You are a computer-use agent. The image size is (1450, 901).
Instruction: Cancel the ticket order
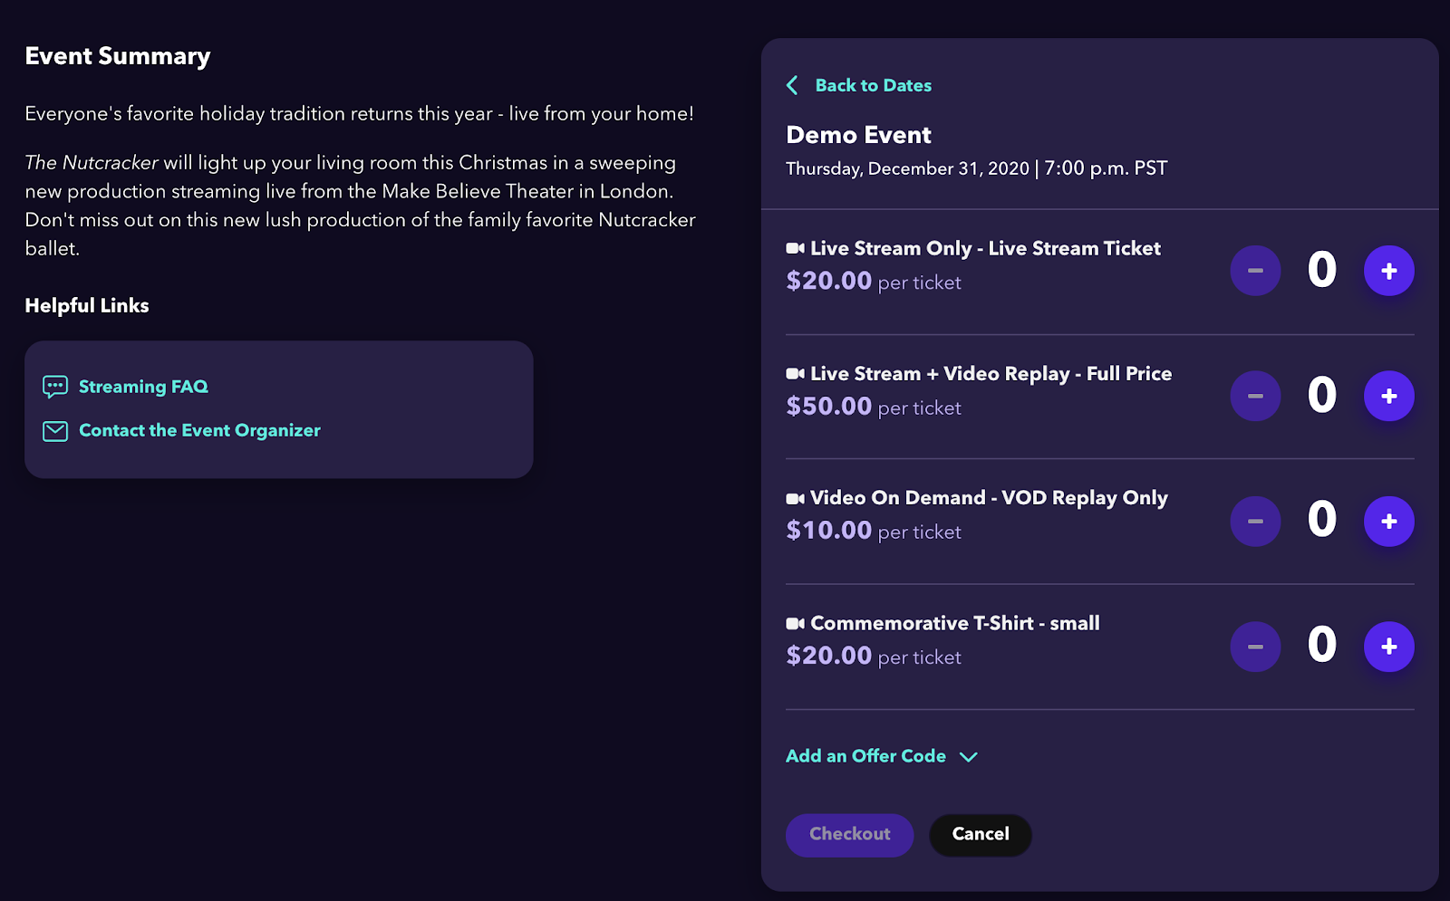(980, 834)
